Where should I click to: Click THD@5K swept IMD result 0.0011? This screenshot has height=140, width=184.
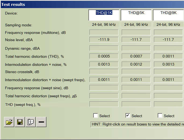click(x=136, y=80)
